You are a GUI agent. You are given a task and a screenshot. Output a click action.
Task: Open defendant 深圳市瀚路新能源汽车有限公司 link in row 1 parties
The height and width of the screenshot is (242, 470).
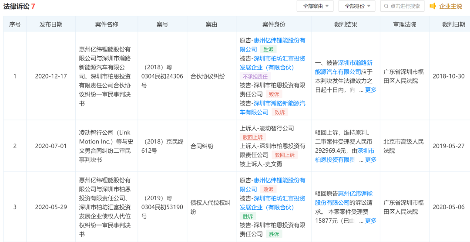(272, 108)
